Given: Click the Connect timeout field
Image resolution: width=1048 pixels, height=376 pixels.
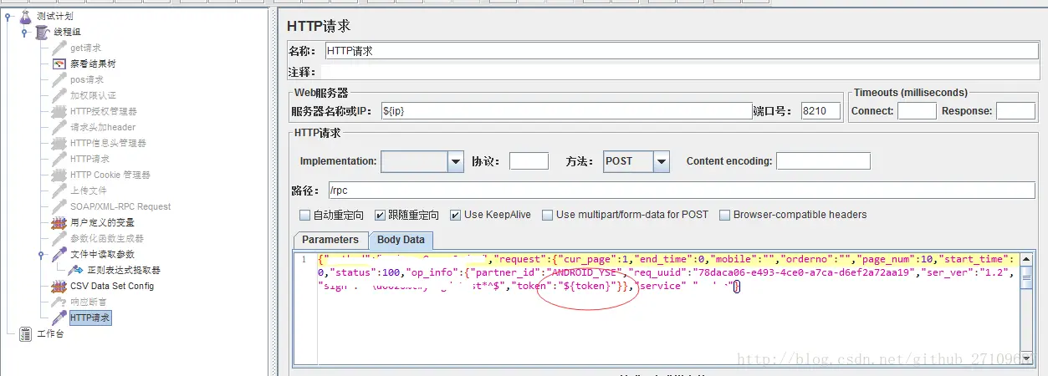Looking at the screenshot, I should tap(917, 111).
